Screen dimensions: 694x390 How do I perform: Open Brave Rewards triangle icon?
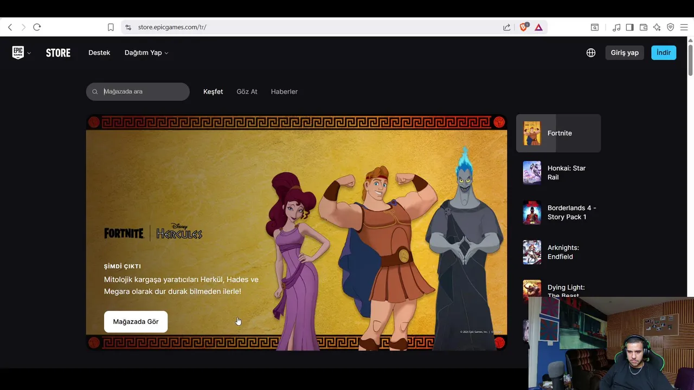[x=538, y=27]
